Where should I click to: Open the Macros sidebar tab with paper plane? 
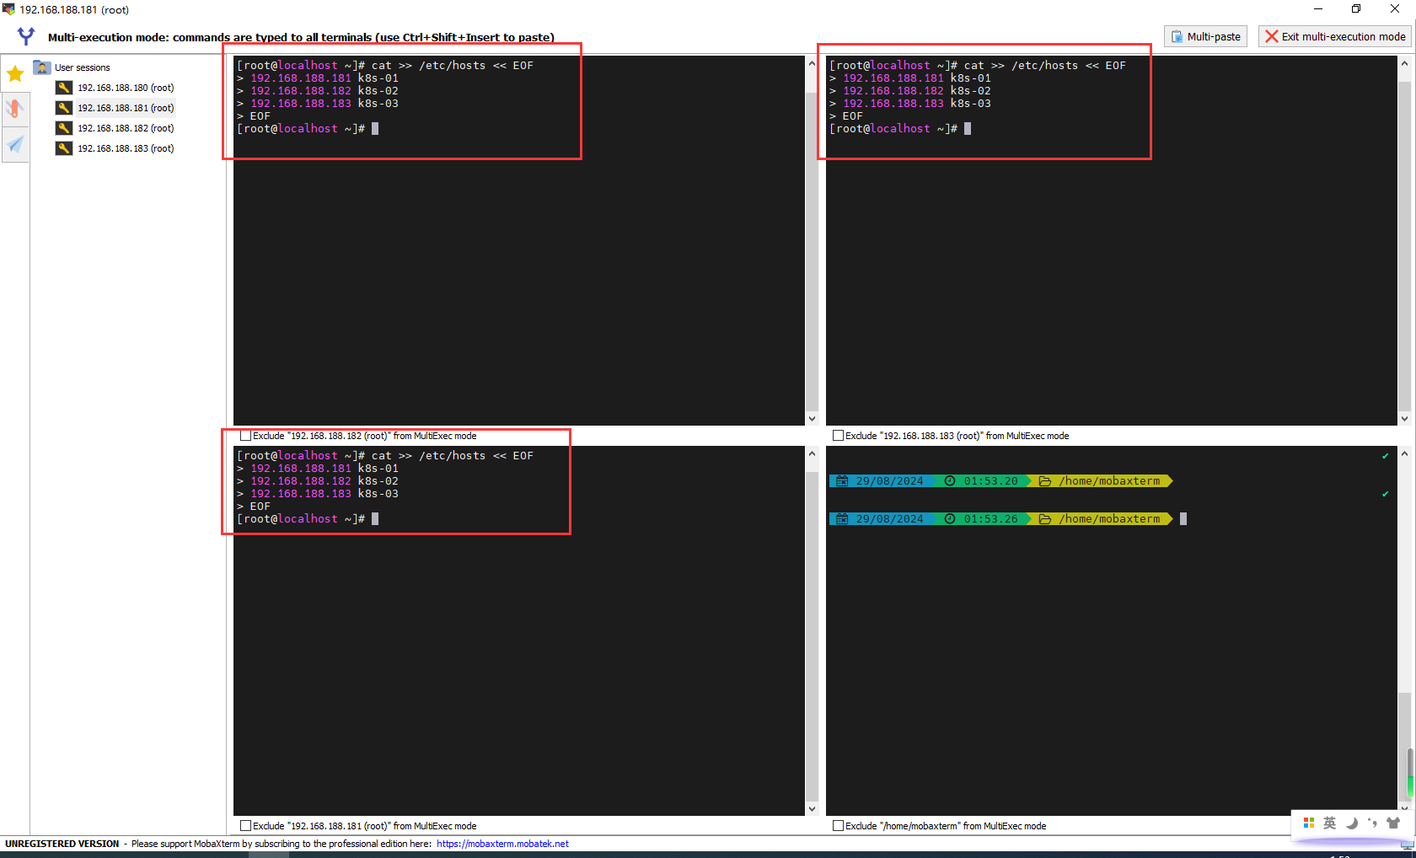click(x=15, y=145)
